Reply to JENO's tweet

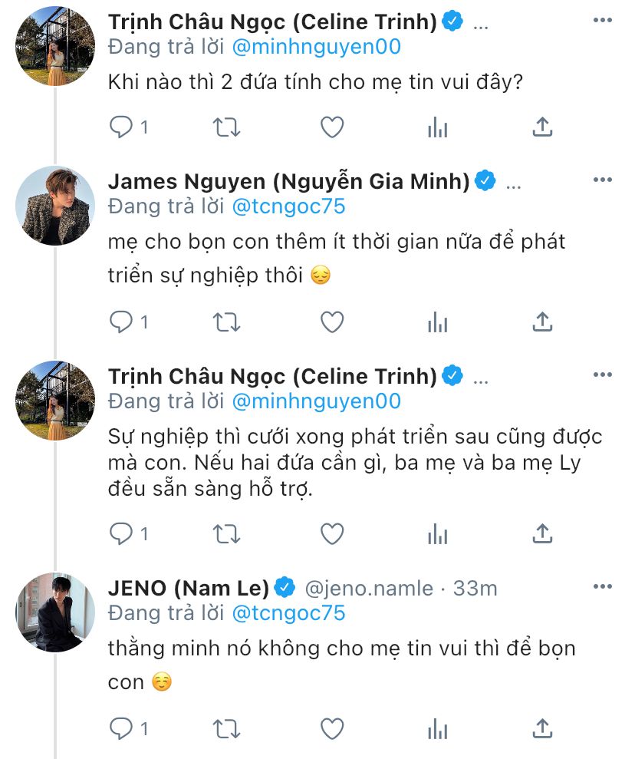click(x=121, y=727)
